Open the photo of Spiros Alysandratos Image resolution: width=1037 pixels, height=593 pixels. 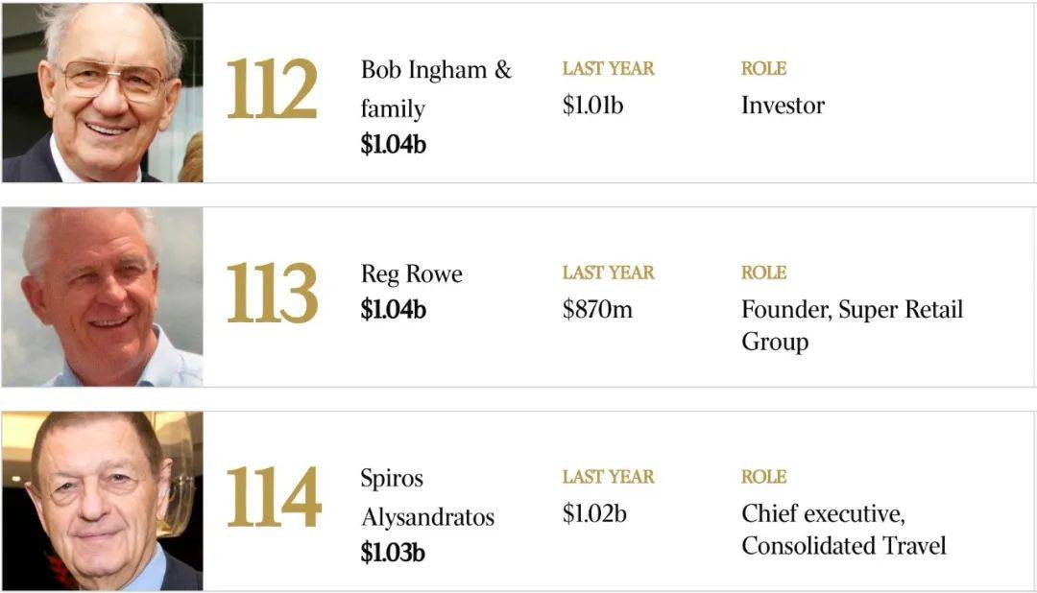tap(103, 501)
